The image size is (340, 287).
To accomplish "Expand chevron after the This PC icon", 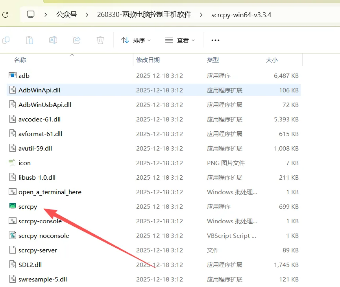I will click(46, 15).
